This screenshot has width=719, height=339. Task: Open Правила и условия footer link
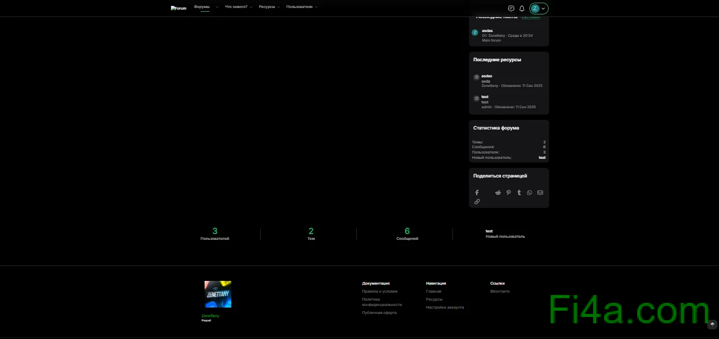379,292
